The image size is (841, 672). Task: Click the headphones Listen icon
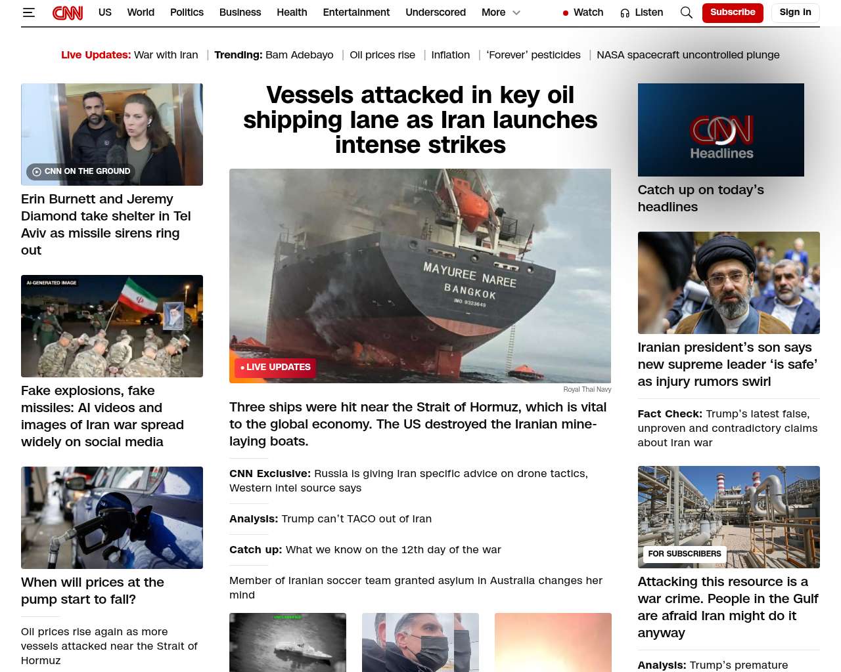pos(625,13)
